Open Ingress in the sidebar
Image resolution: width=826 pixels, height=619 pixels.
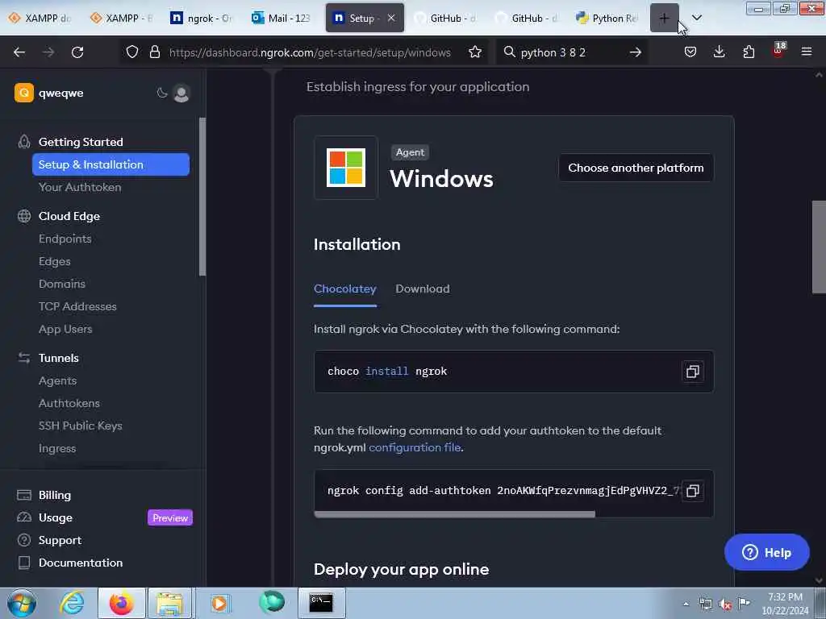pyautogui.click(x=57, y=448)
